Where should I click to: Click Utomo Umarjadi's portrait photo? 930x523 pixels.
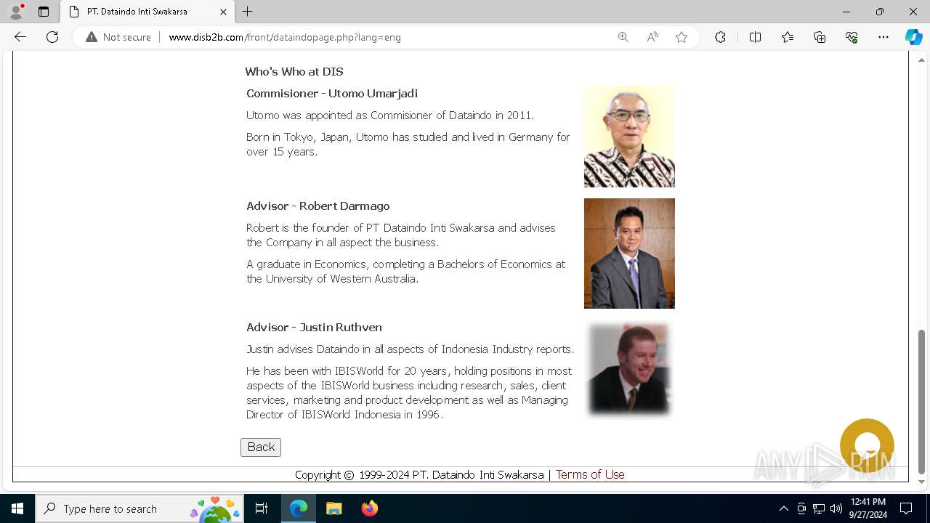pos(629,137)
